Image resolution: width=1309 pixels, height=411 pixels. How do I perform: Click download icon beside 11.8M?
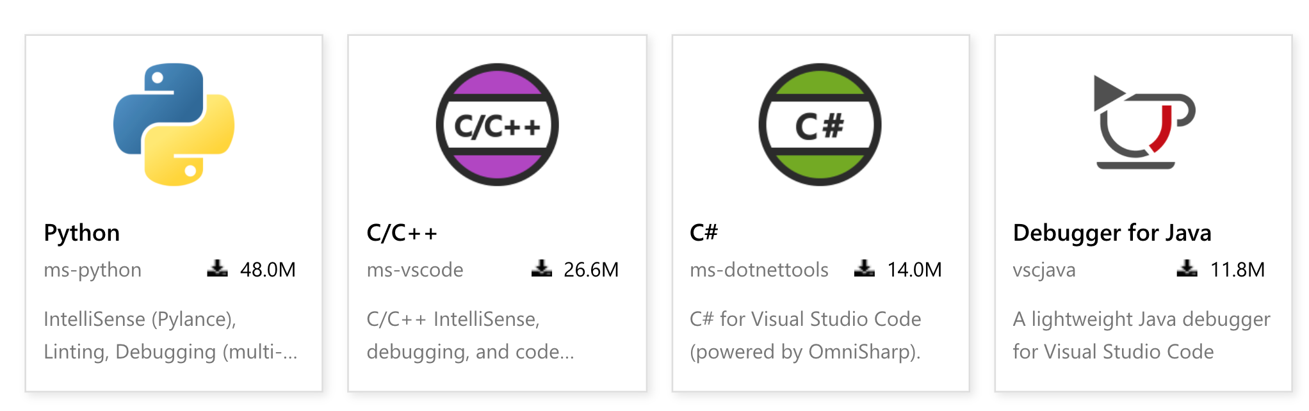pyautogui.click(x=1187, y=268)
